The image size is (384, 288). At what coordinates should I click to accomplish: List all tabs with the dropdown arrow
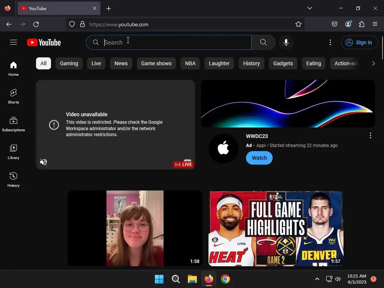[x=309, y=8]
